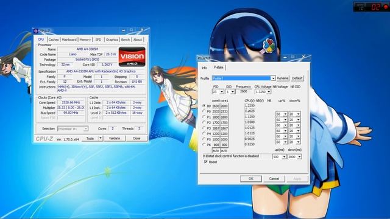This screenshot has height=219, width=390.
Task: Select the CPU tab in CPU-Z
Action: click(x=41, y=39)
